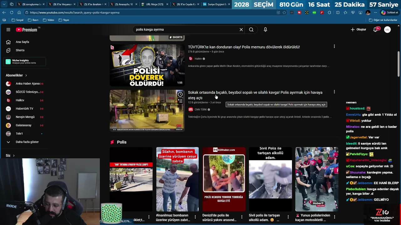Viewport: 401px width, 225px height.
Task: Open options for Yunus polislerinden short
Action: click(x=335, y=217)
